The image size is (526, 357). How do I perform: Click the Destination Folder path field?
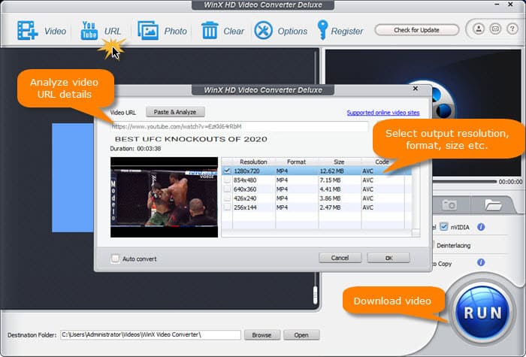point(150,335)
